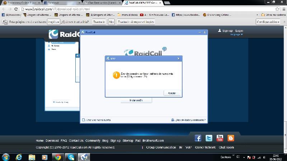
Task: Open the Facebook social icon in footer
Action: pos(198,138)
